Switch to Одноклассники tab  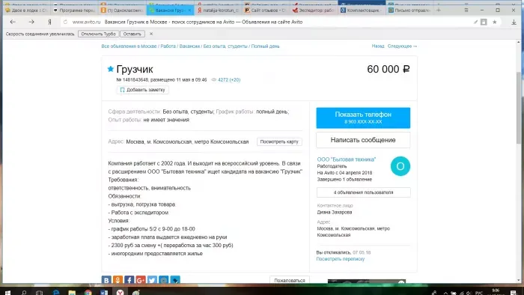122,10
